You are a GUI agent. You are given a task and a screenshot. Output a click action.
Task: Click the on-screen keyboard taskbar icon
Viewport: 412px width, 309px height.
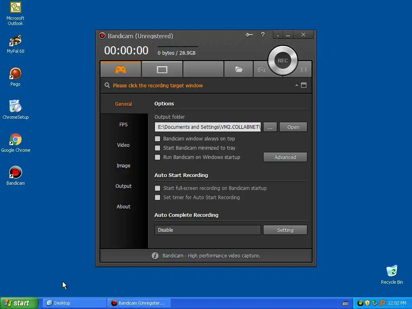tap(345, 303)
